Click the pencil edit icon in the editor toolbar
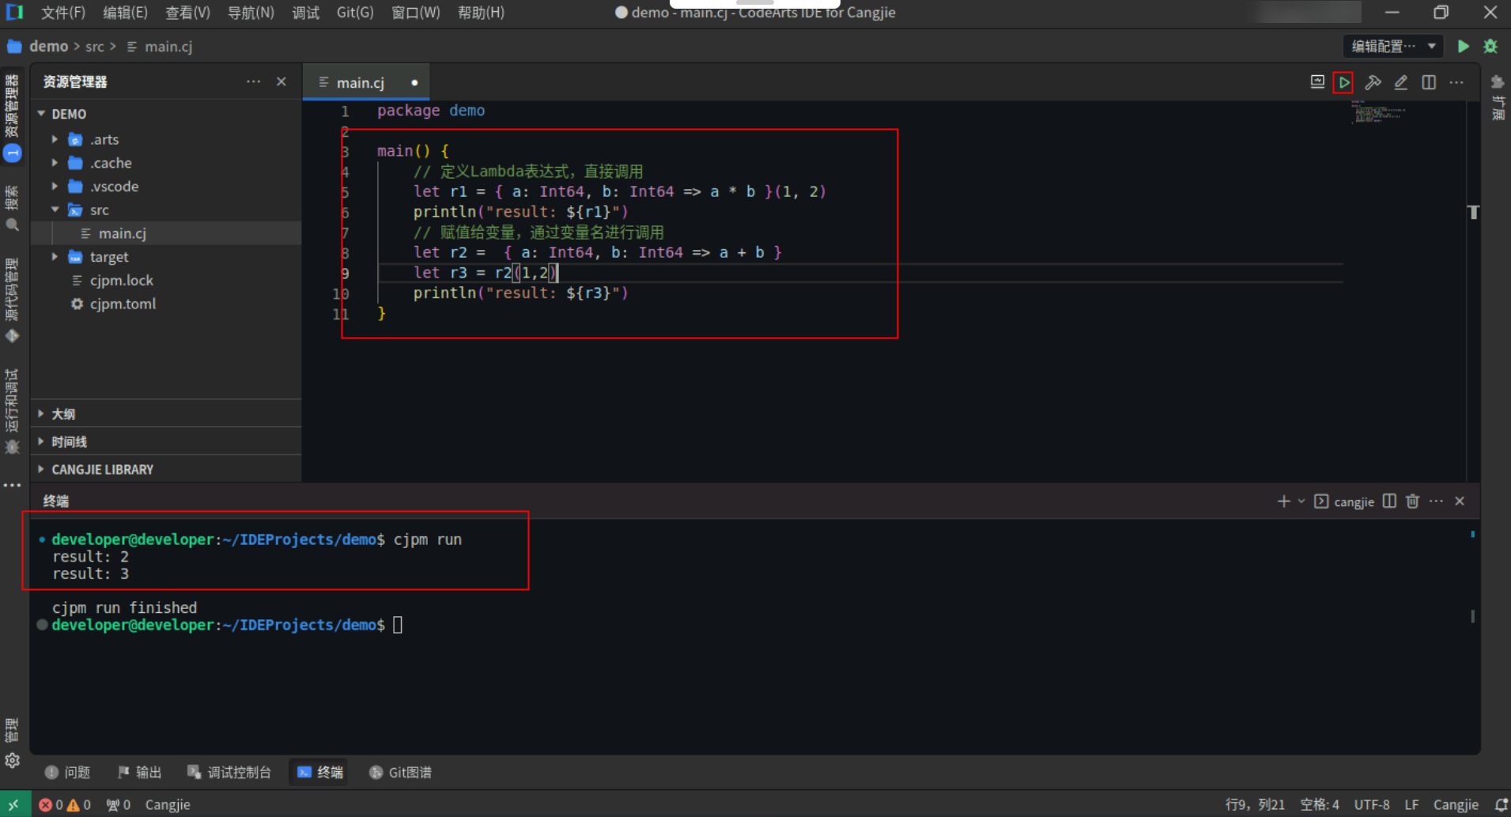 [1400, 82]
